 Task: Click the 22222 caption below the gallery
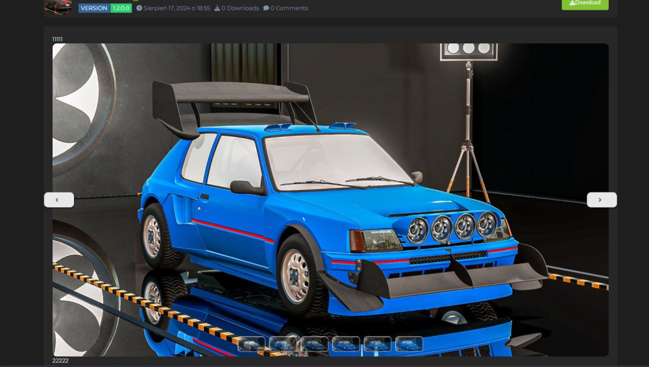[x=60, y=361]
